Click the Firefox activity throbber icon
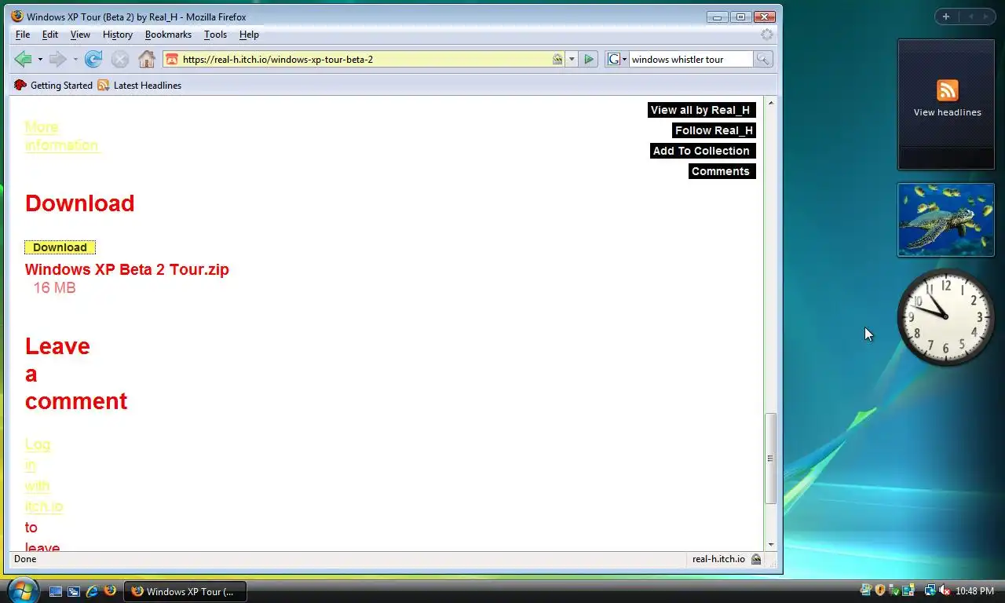 (x=767, y=35)
